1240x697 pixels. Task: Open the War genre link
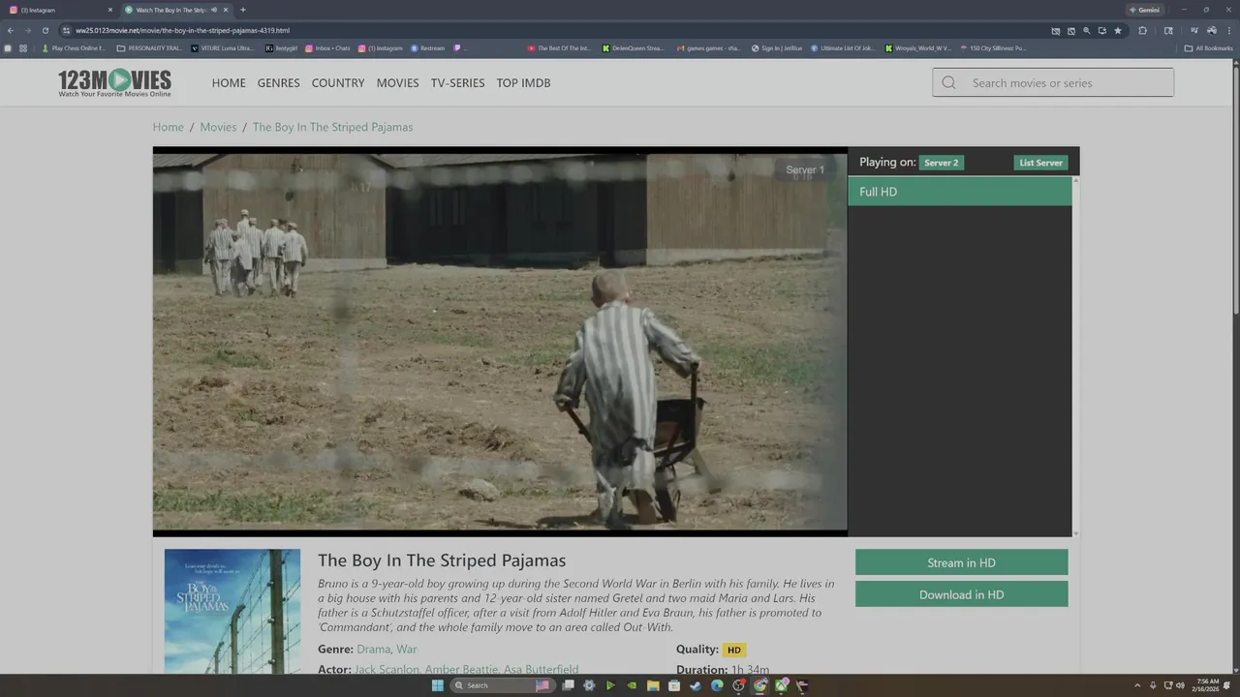407,649
